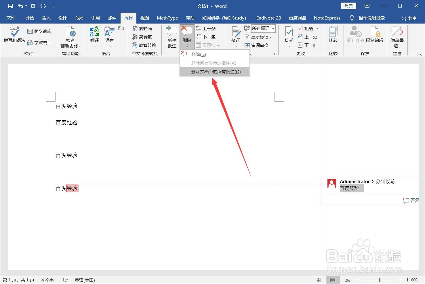Screen dimensions: 425x284
Task: Click the Tell Me lightbulb search icon
Action: point(352,18)
